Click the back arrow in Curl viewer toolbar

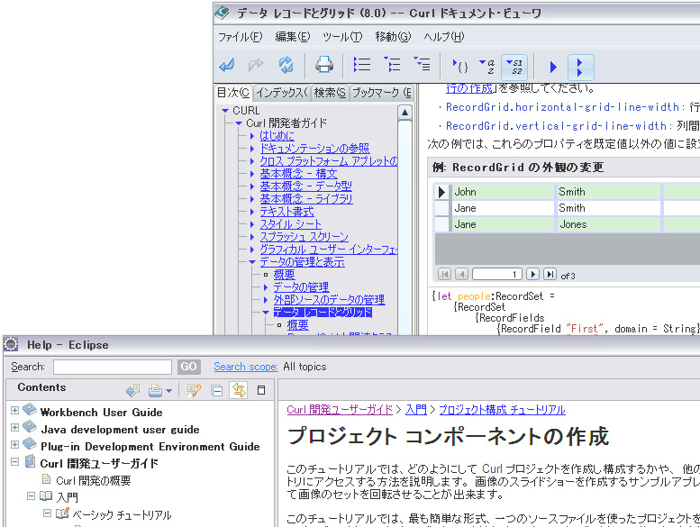[228, 65]
